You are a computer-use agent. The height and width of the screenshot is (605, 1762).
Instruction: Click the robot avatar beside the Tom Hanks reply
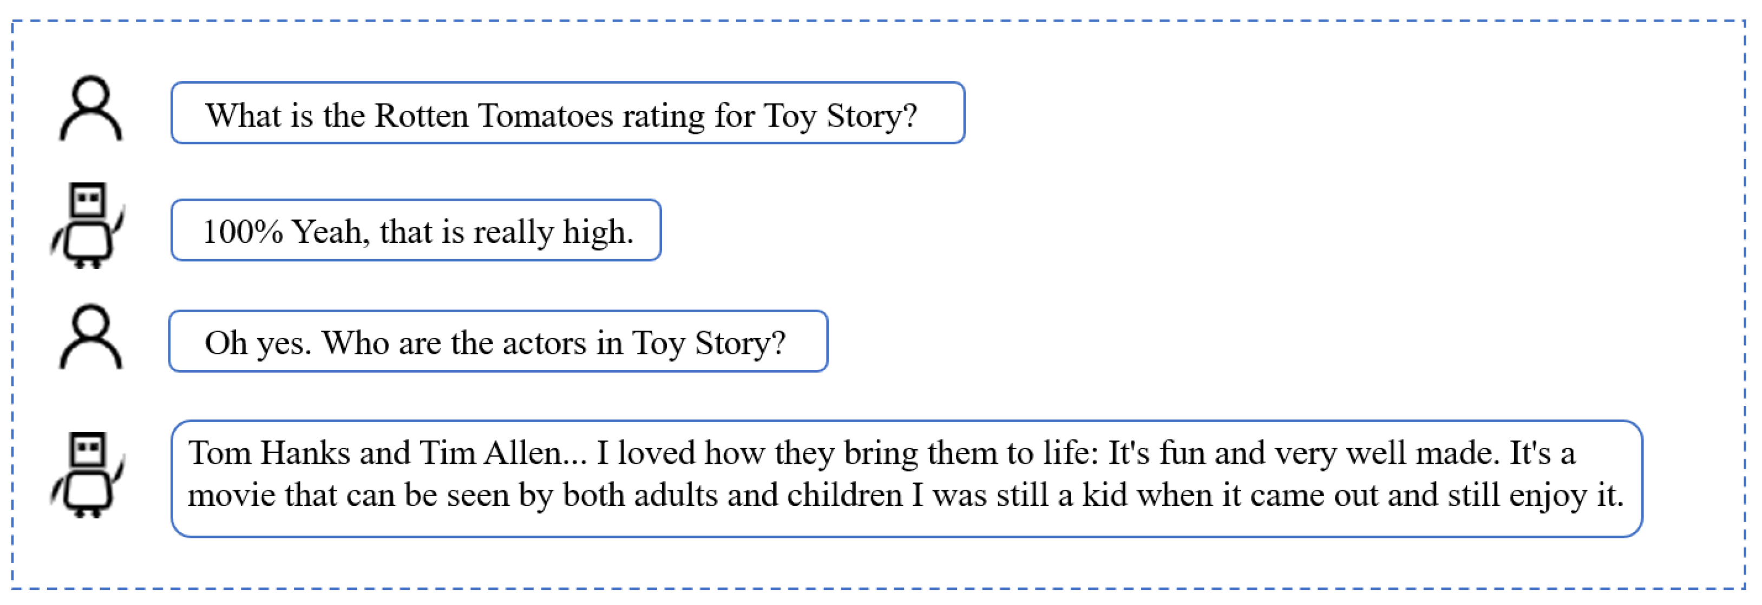(88, 475)
